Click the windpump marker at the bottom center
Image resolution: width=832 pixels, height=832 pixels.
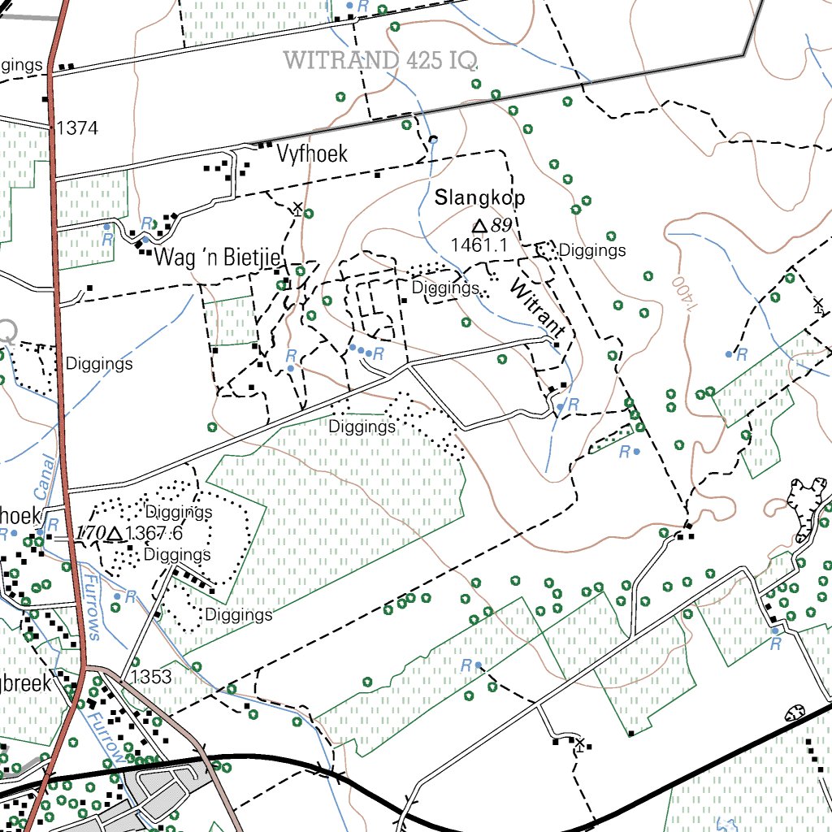tap(582, 741)
